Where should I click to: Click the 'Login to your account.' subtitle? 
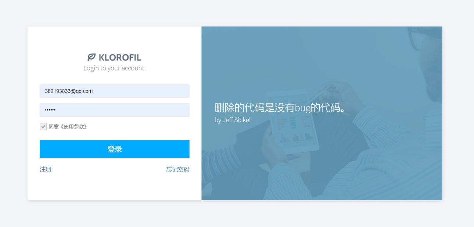tap(115, 68)
